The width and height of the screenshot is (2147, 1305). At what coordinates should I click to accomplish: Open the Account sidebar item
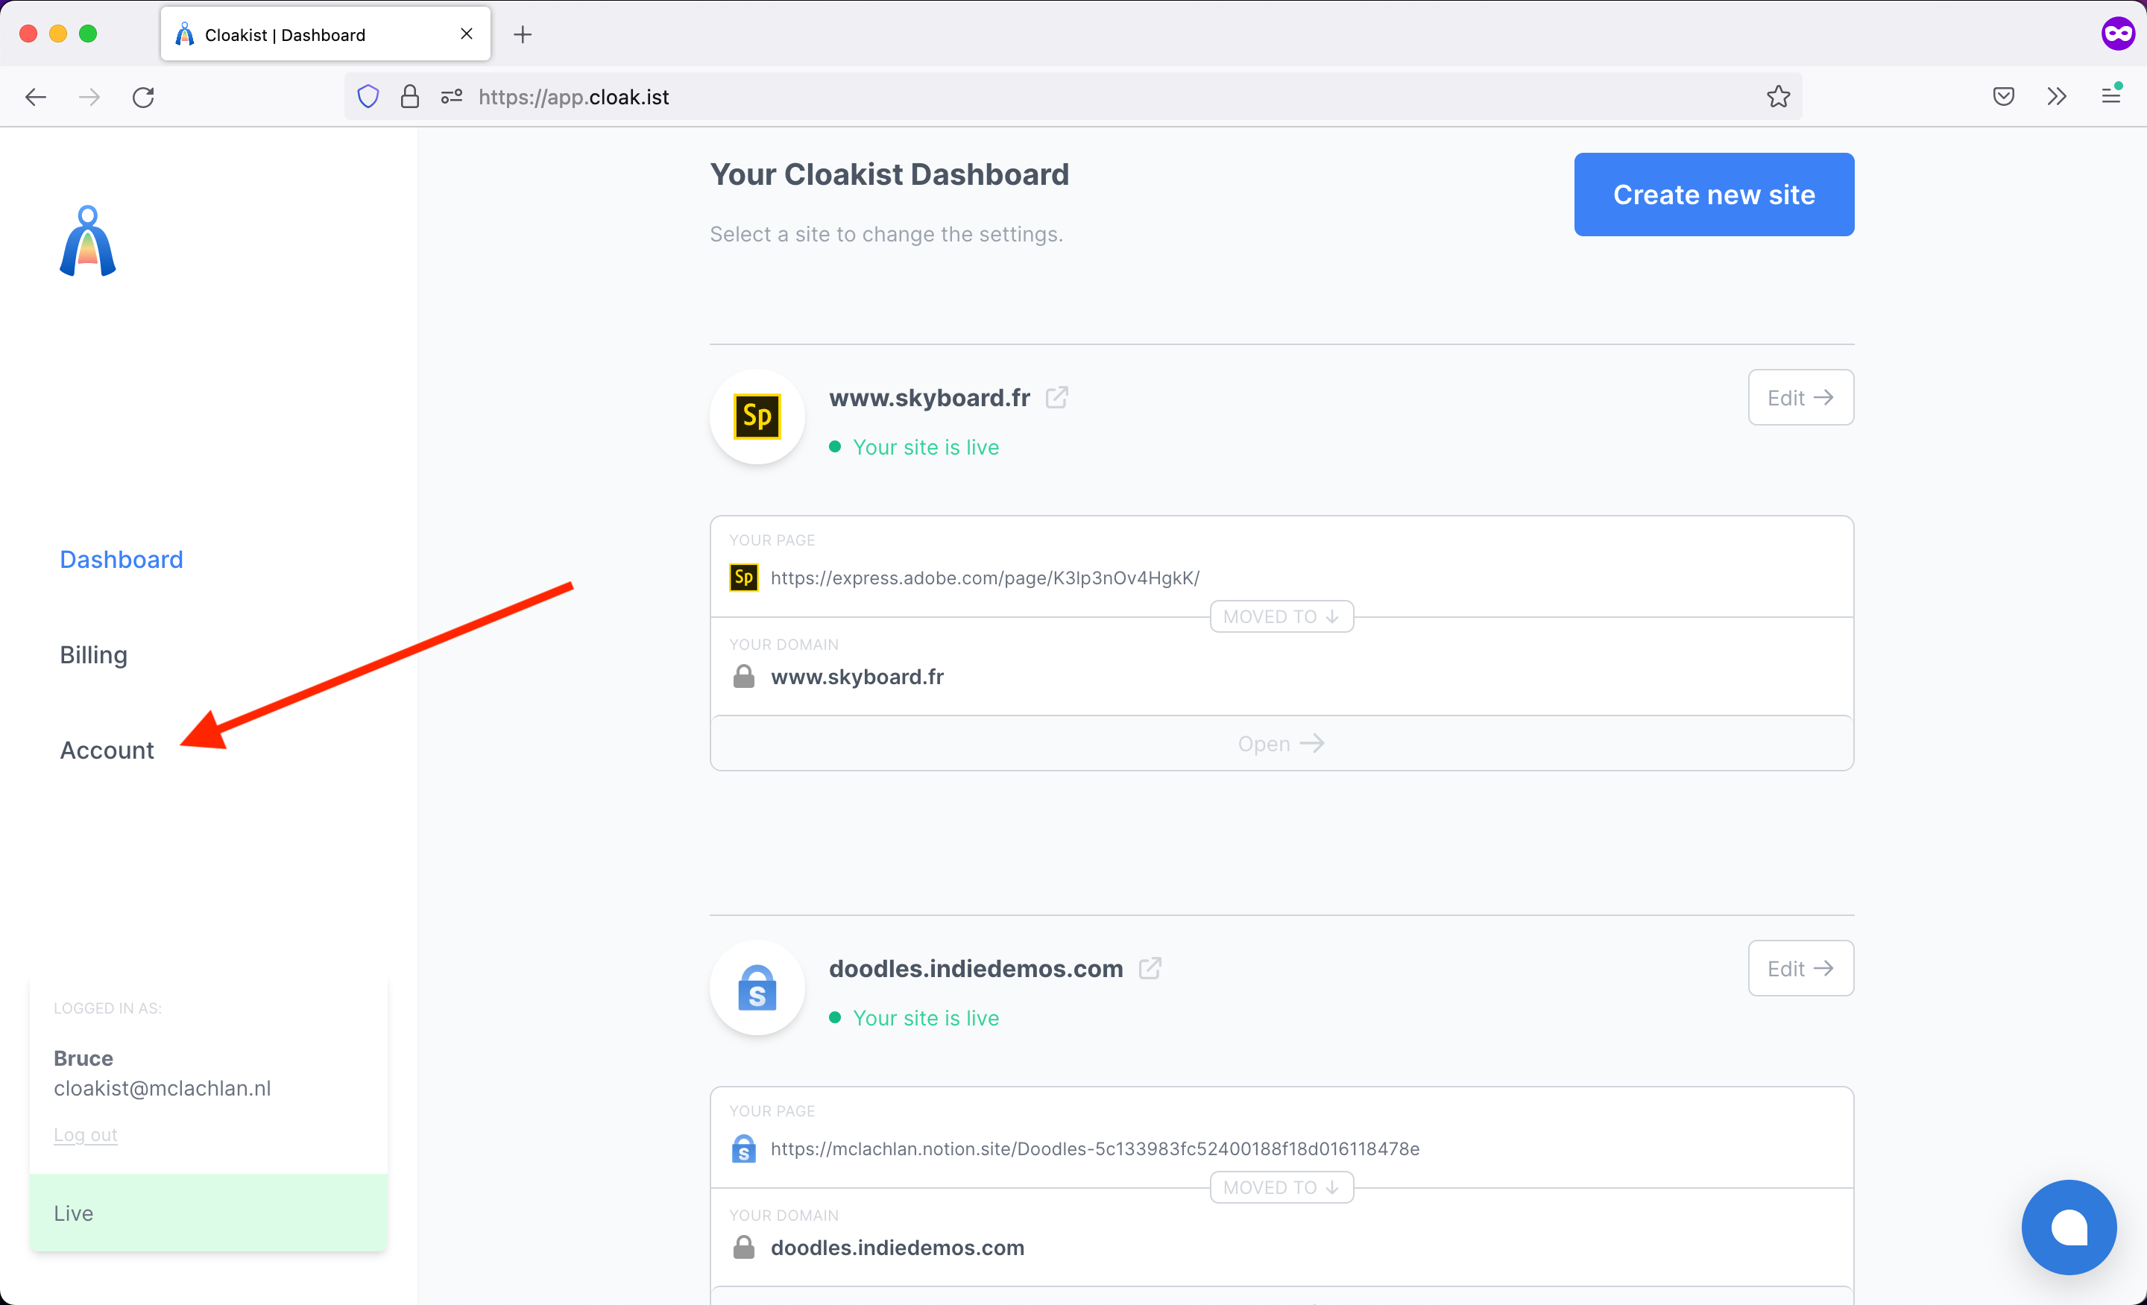107,750
